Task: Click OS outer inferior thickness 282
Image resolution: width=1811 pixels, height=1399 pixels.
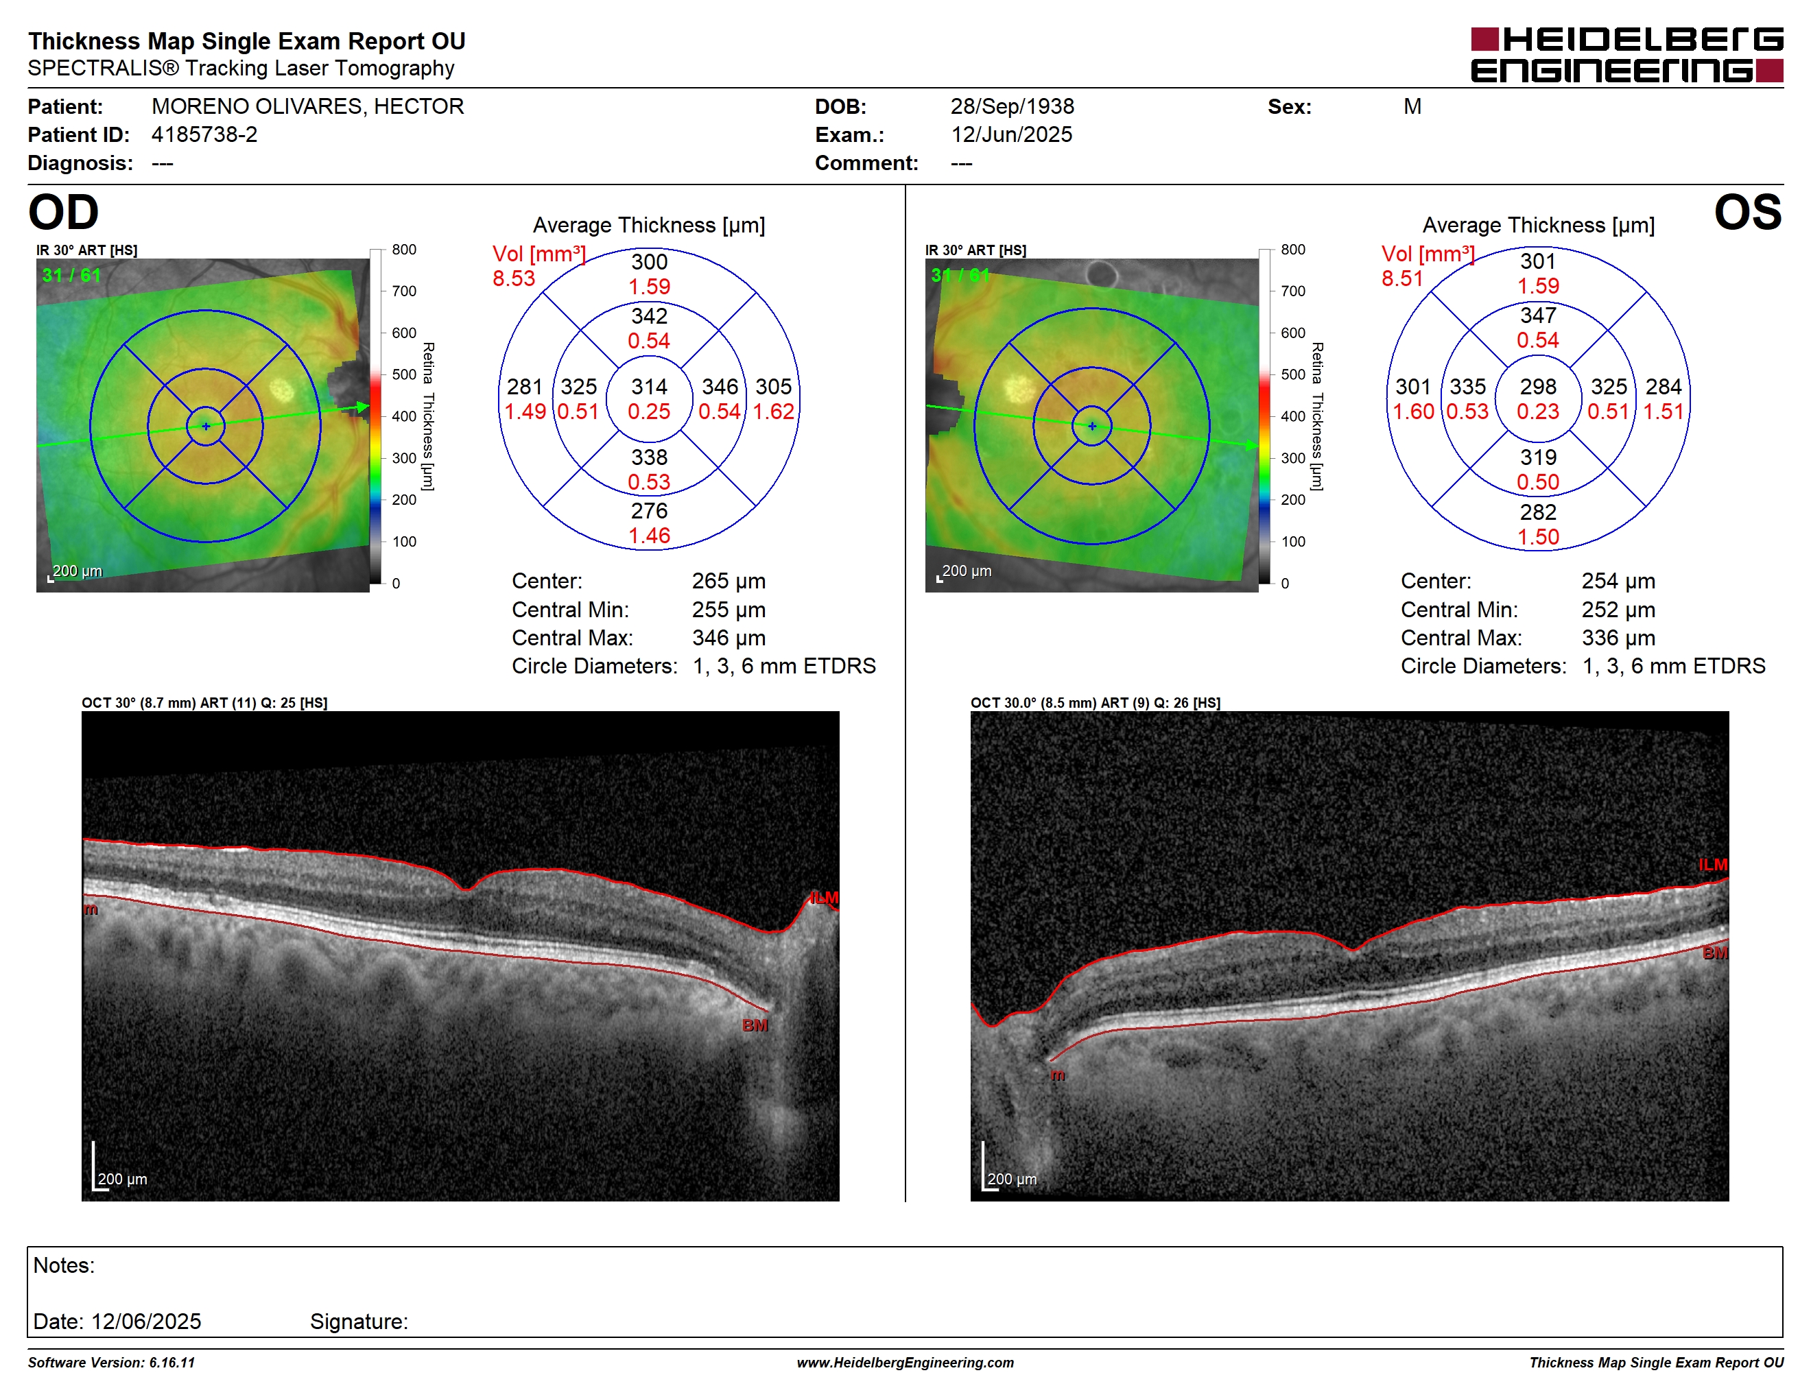Action: (x=1537, y=512)
